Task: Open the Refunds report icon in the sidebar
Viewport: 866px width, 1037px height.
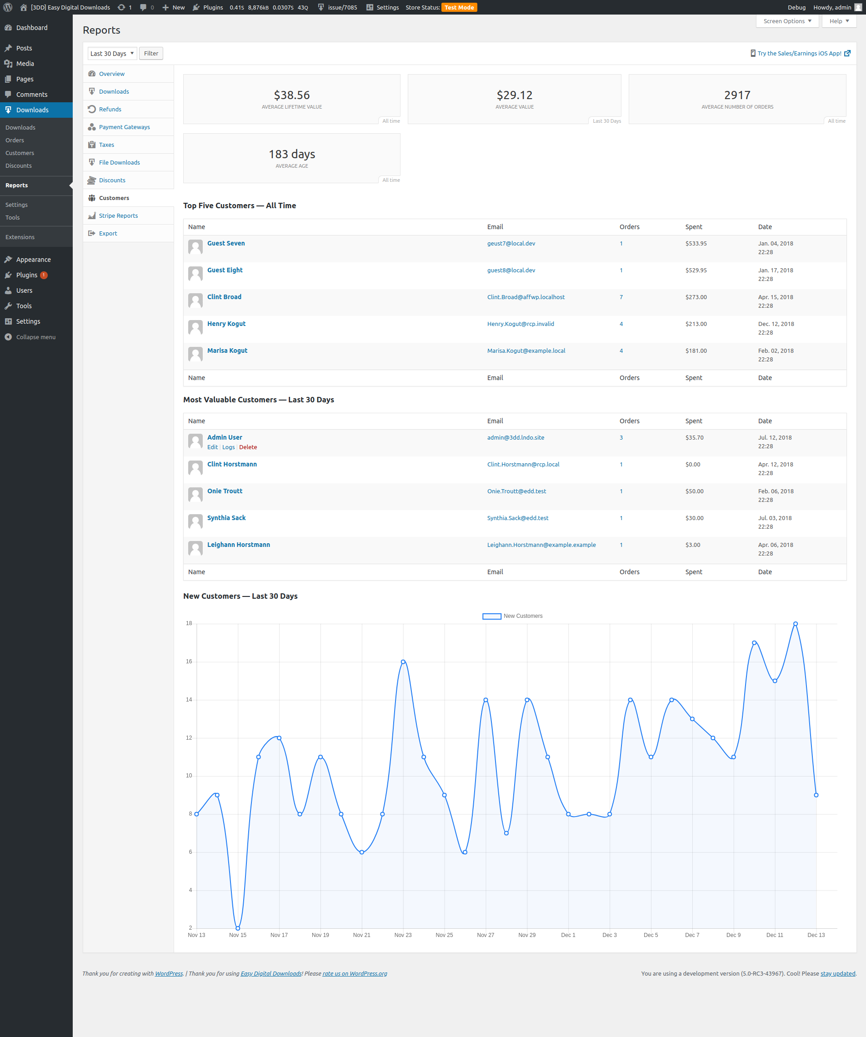Action: tap(92, 109)
